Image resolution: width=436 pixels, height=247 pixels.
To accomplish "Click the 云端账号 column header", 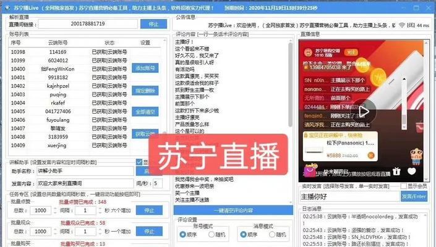I will (x=58, y=43).
